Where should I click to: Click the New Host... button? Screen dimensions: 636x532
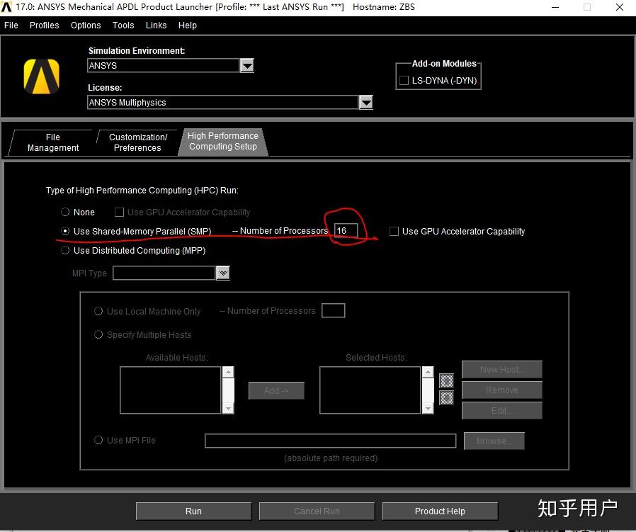501,369
